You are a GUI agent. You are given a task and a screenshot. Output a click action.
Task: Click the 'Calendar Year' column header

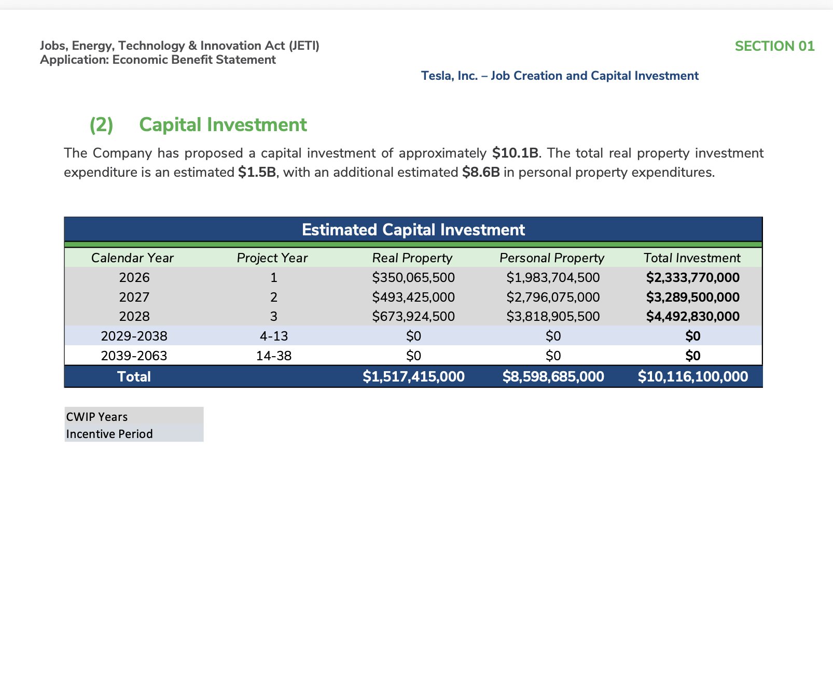click(132, 258)
